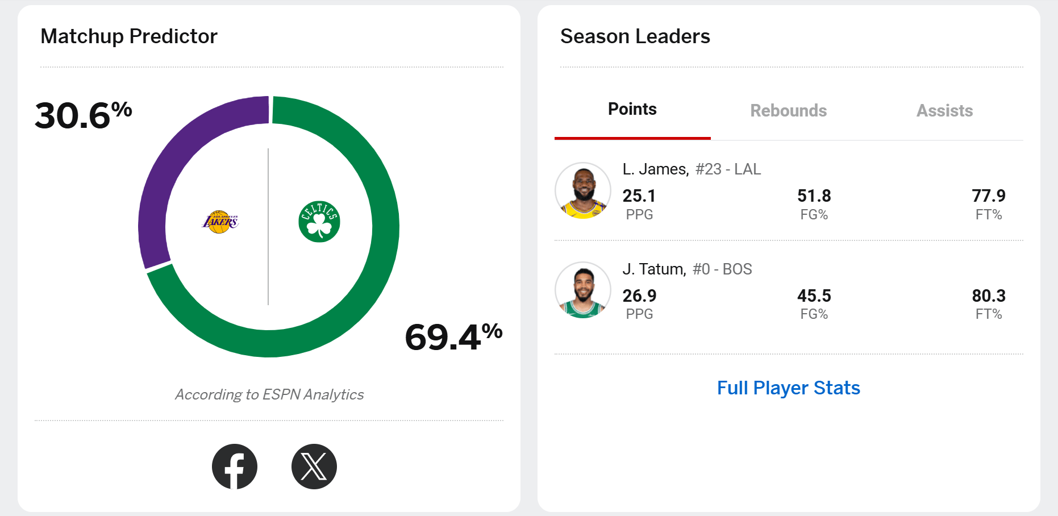This screenshot has width=1058, height=516.
Task: Click the Season Leaders heading
Action: click(635, 36)
